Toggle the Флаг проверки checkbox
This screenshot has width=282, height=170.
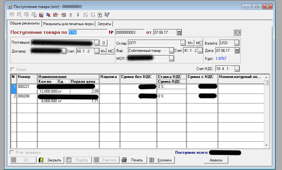click(12, 152)
